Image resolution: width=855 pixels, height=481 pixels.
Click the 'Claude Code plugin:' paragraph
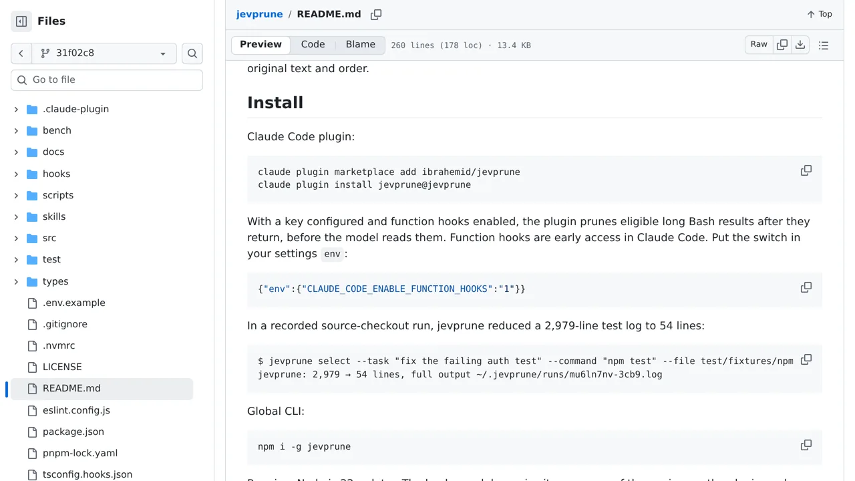coord(301,137)
